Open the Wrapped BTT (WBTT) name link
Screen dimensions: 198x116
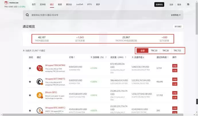(x=55, y=79)
